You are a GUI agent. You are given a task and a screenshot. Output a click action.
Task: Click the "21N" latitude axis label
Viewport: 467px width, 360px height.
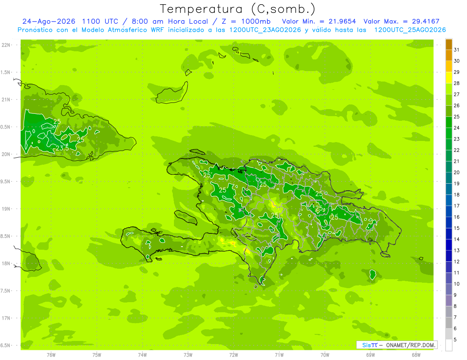pos(7,99)
